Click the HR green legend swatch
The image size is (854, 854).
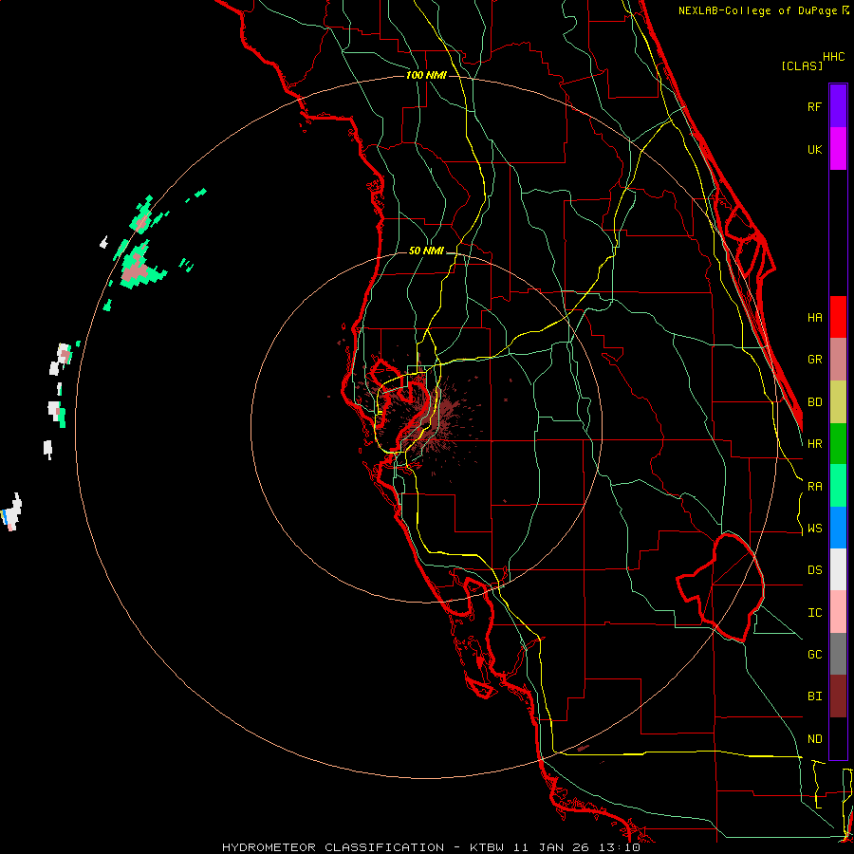pos(838,443)
